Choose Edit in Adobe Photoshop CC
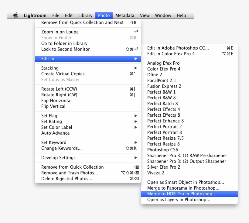 click(189, 48)
